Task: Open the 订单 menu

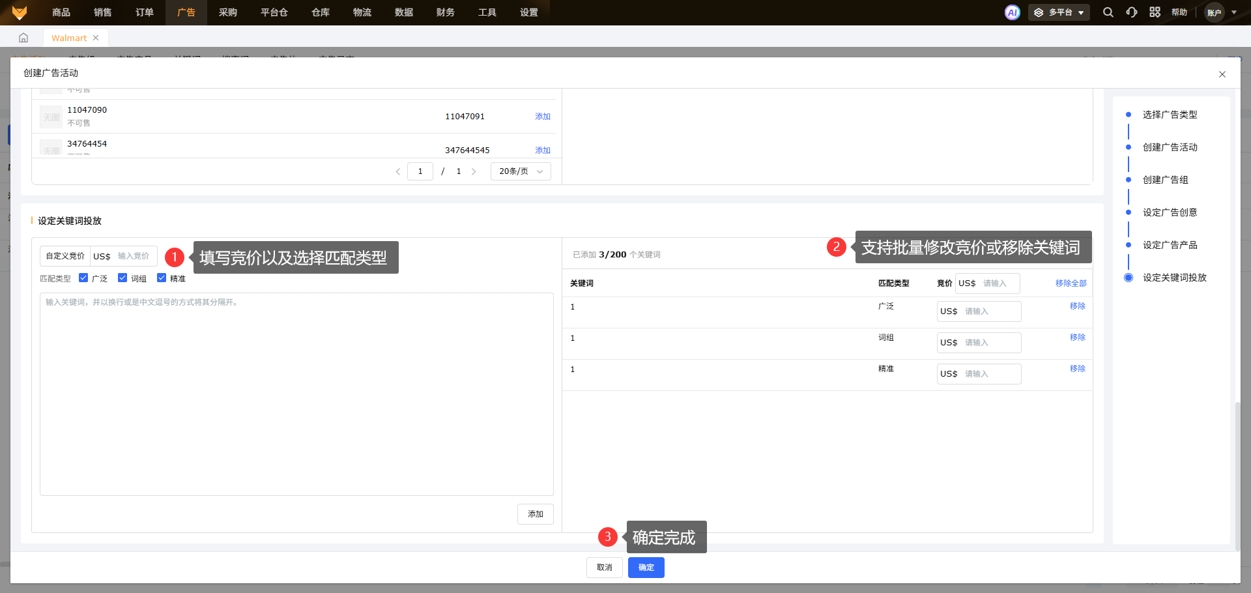Action: coord(145,12)
